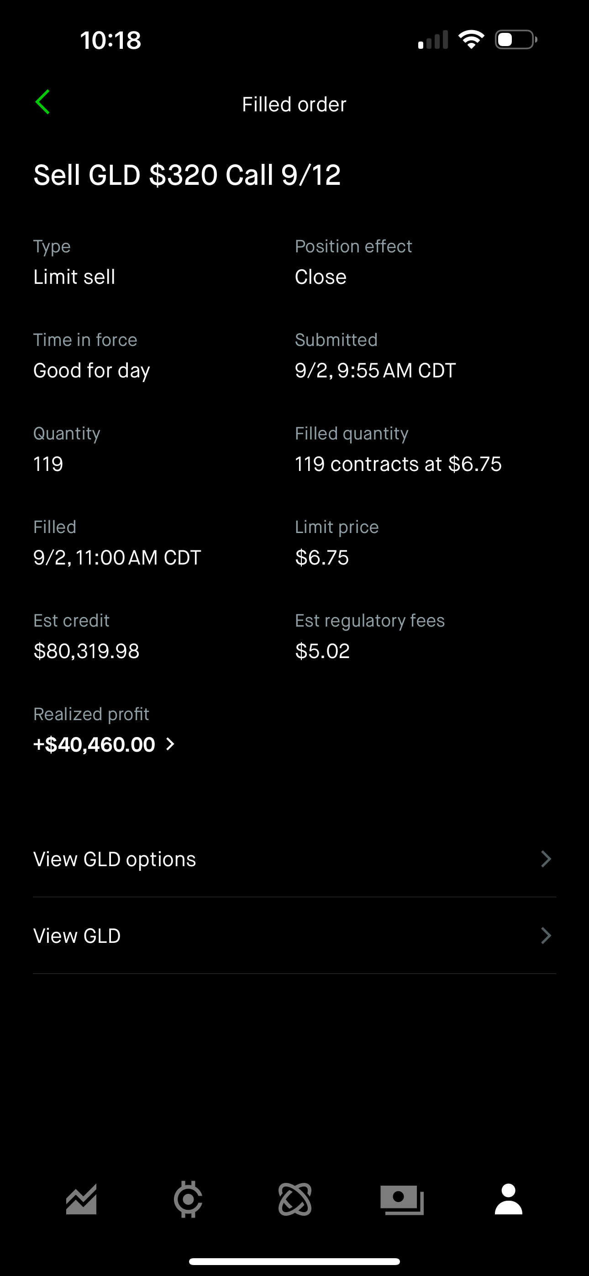Expand the Realized profit chevron
Screen dimensions: 589x1276
(x=170, y=744)
